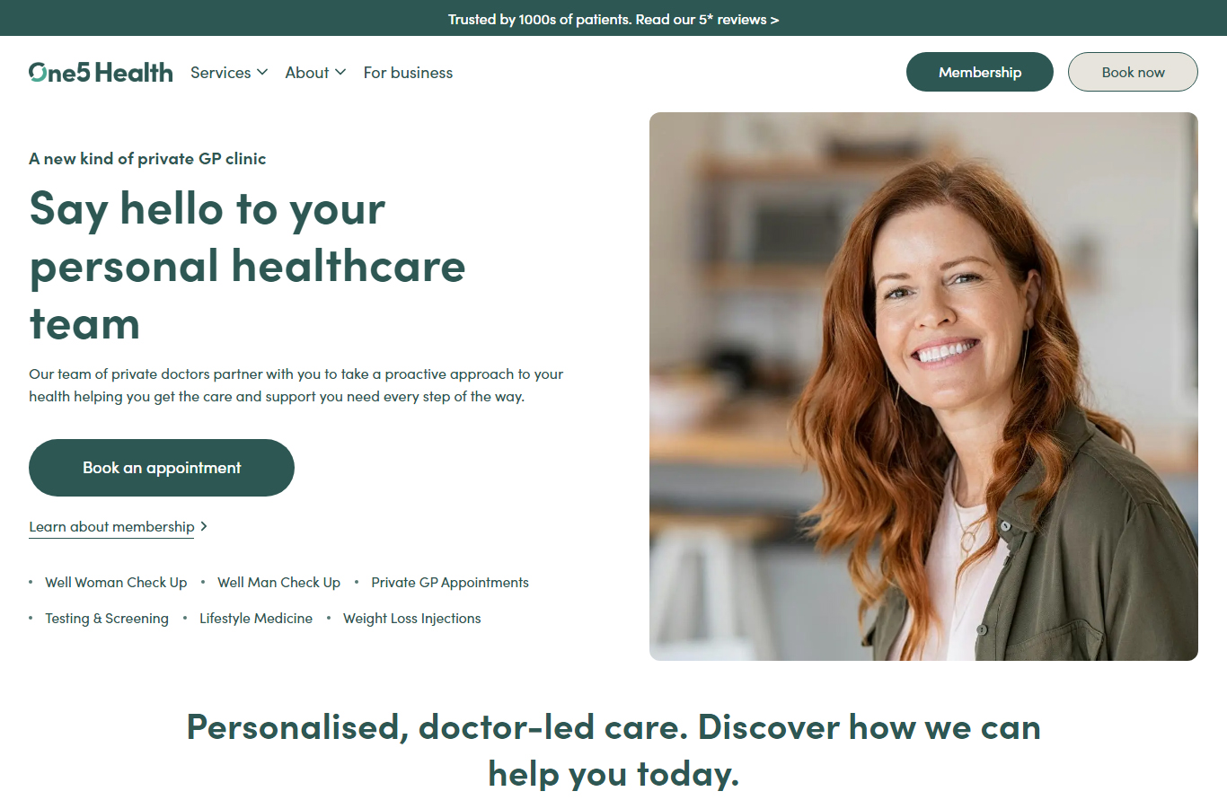Open the About menu item
Image resolution: width=1227 pixels, height=809 pixels.
(x=307, y=73)
